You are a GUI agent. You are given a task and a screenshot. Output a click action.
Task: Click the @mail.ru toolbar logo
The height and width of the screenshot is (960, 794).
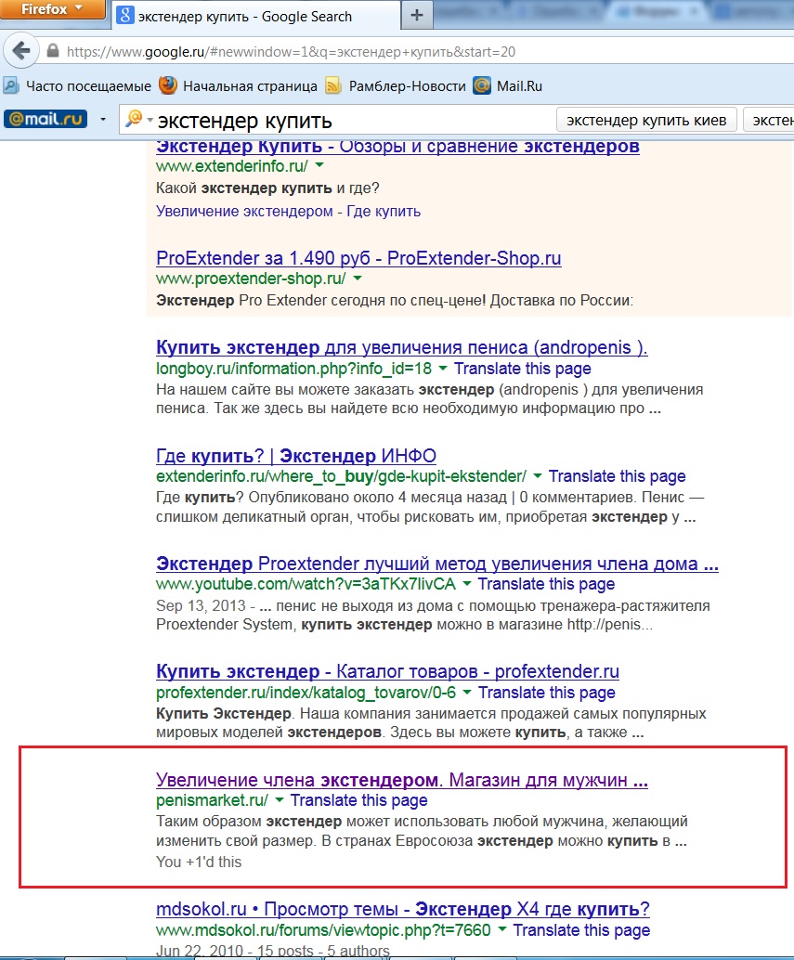click(x=46, y=119)
